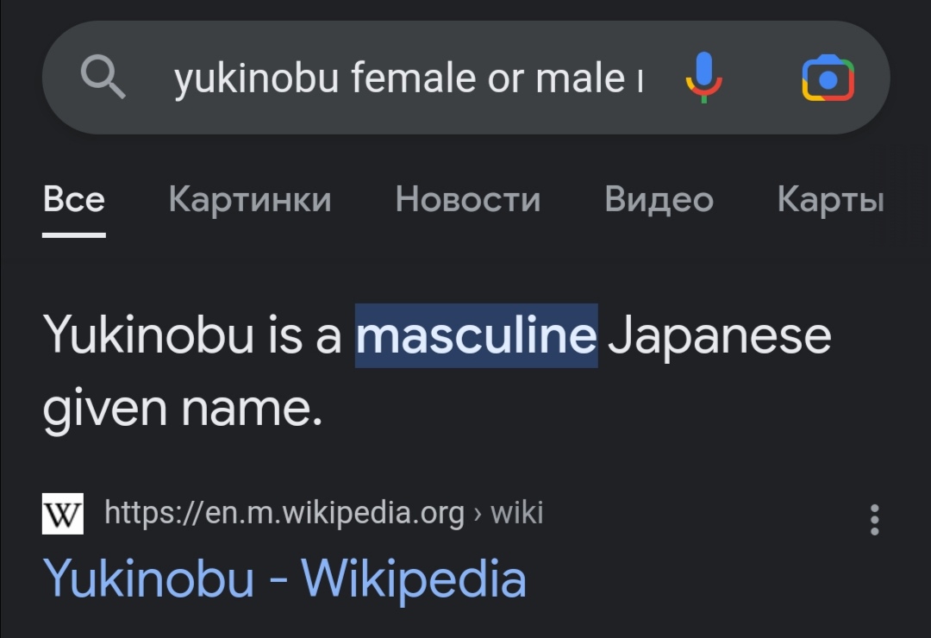Select the Все tab

74,199
